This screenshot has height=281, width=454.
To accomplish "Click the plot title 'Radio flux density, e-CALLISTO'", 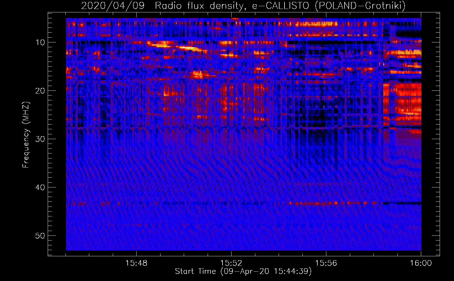I will (232, 6).
